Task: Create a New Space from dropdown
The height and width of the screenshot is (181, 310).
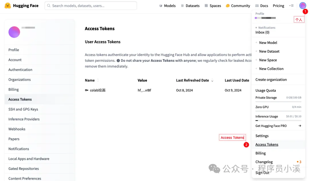Action: pyautogui.click(x=268, y=60)
